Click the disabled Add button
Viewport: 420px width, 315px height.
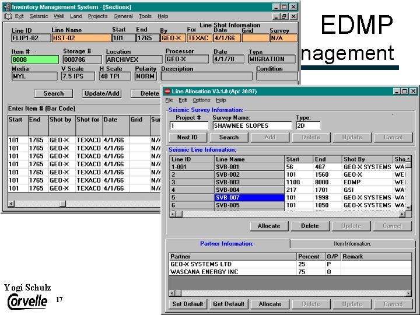[270, 138]
